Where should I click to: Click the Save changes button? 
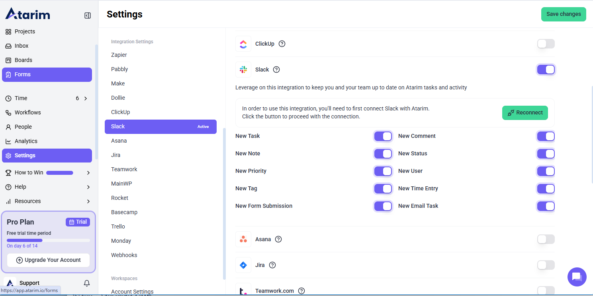coord(563,14)
